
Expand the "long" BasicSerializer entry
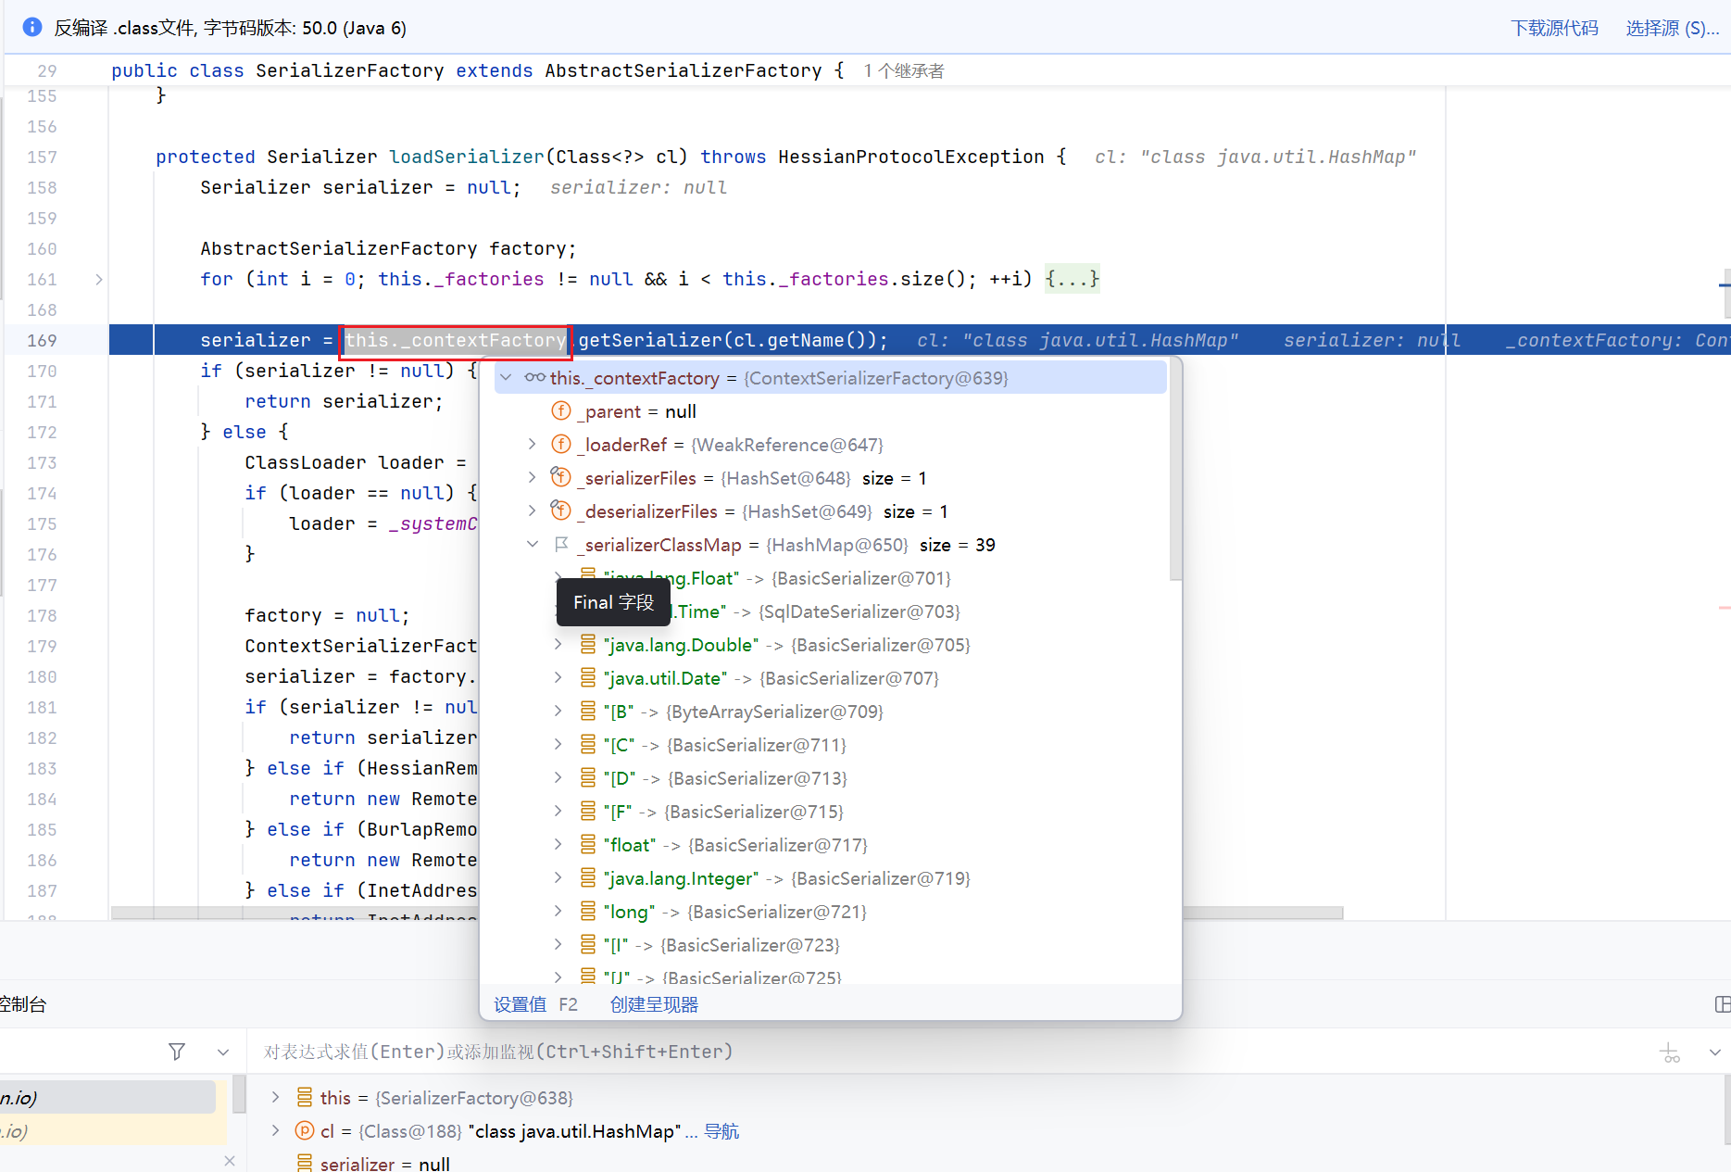point(558,911)
